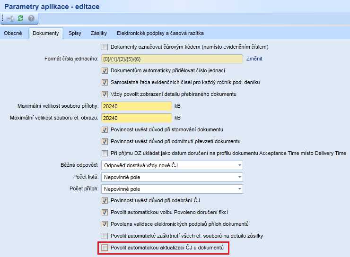The image size is (350, 257).
Task: Open Elektronické podpisy a časová razítka tab
Action: click(x=160, y=33)
